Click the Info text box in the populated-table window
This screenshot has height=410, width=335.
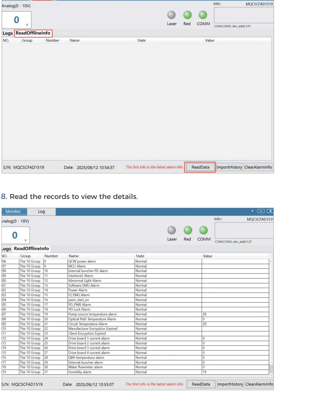coord(244,230)
